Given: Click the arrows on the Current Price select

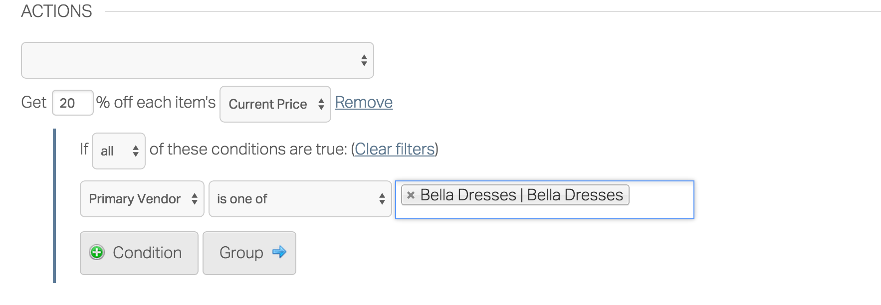Looking at the screenshot, I should pyautogui.click(x=321, y=104).
